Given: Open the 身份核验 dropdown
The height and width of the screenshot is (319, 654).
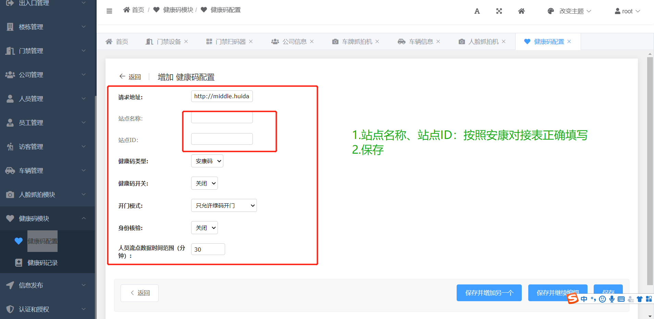Looking at the screenshot, I should coord(205,228).
